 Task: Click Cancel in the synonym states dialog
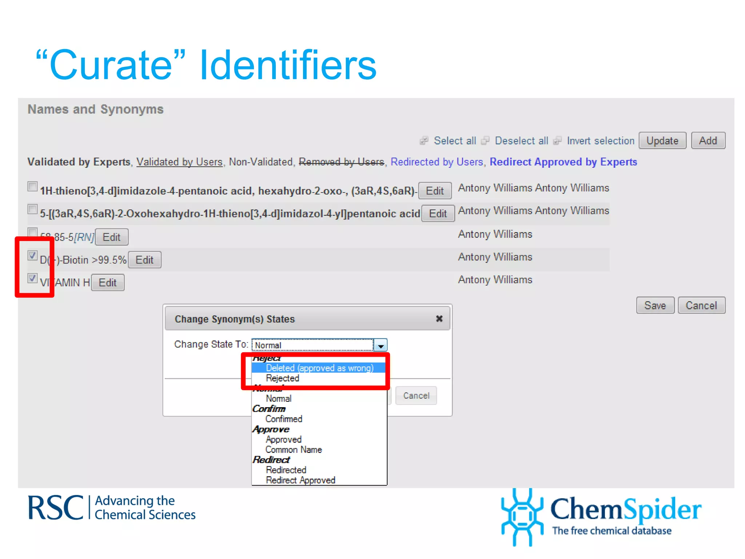point(416,396)
